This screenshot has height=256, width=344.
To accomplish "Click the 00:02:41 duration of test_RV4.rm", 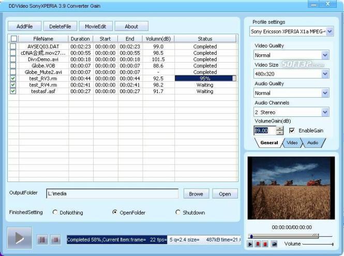I will click(x=81, y=85).
